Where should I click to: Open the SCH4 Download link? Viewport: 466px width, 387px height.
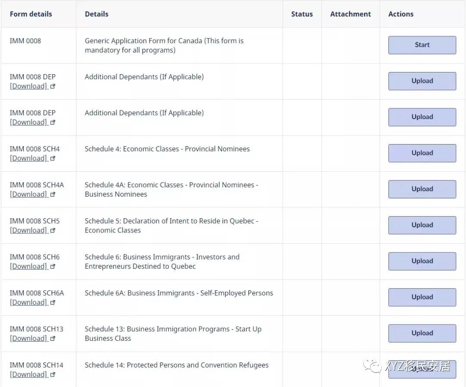(28, 158)
